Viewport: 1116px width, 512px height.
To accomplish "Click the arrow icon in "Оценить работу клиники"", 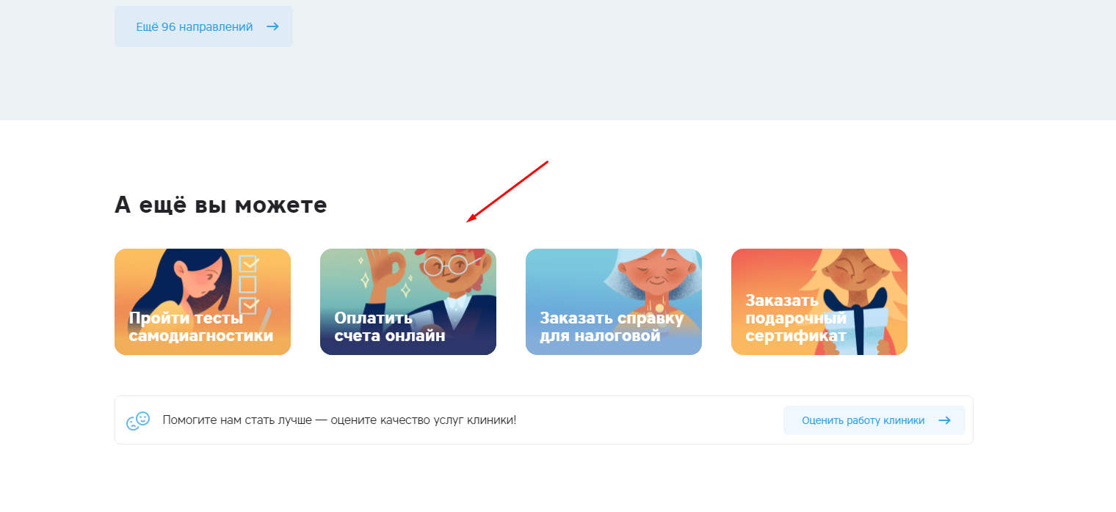I will pyautogui.click(x=945, y=420).
